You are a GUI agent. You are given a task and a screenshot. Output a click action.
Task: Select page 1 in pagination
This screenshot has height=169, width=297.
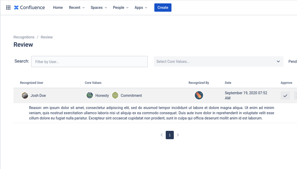click(170, 135)
